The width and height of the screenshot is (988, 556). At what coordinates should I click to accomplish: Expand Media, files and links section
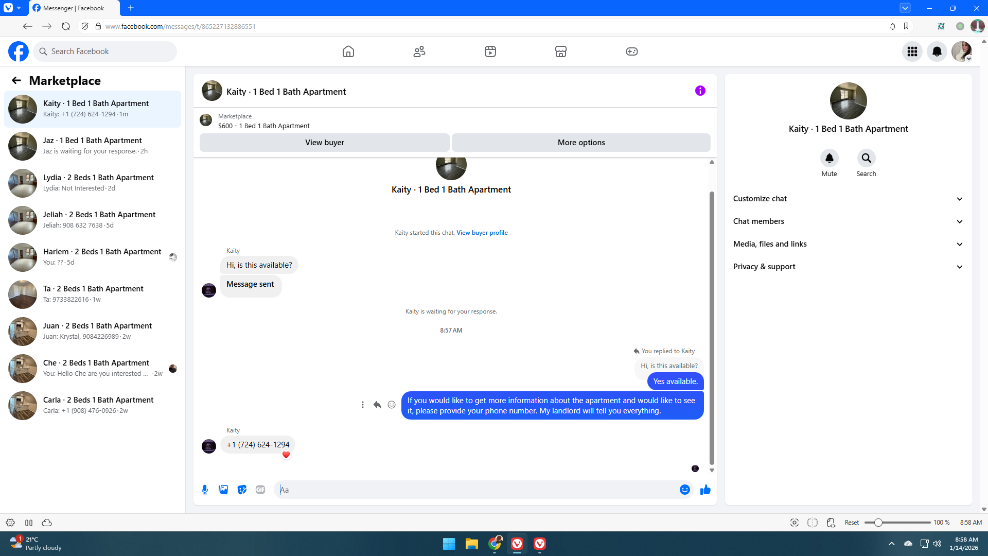848,244
